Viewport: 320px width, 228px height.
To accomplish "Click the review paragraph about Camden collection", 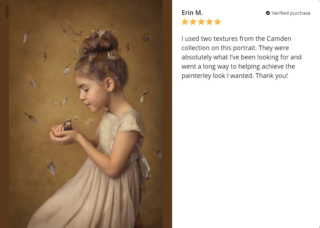I will 241,57.
